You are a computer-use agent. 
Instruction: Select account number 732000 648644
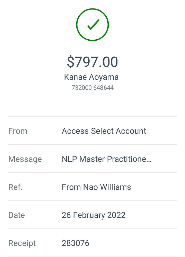(93, 88)
